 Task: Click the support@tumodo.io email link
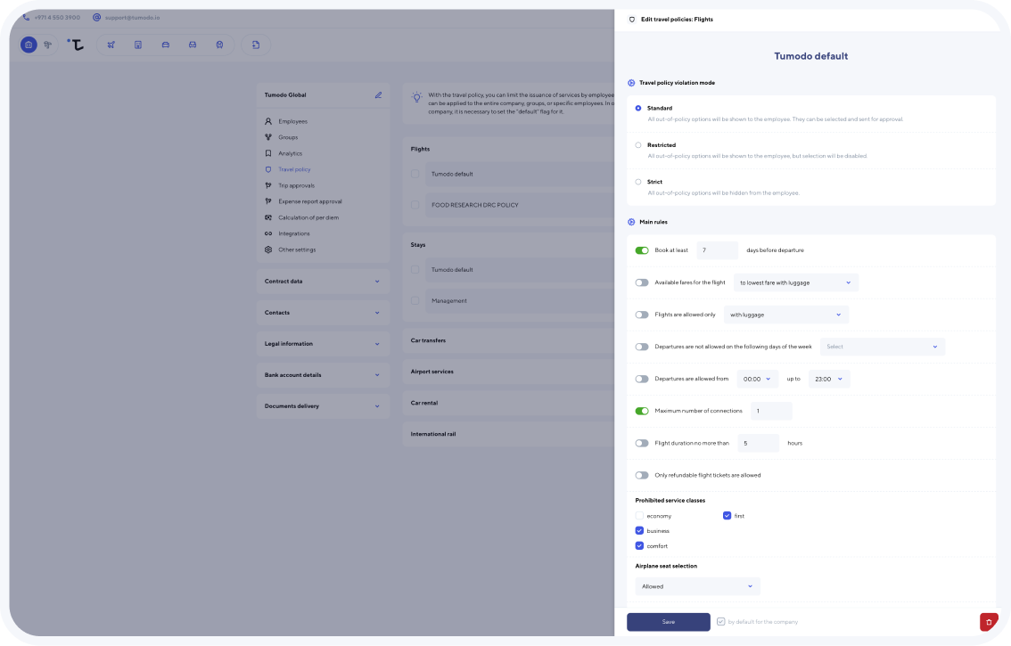tap(132, 18)
